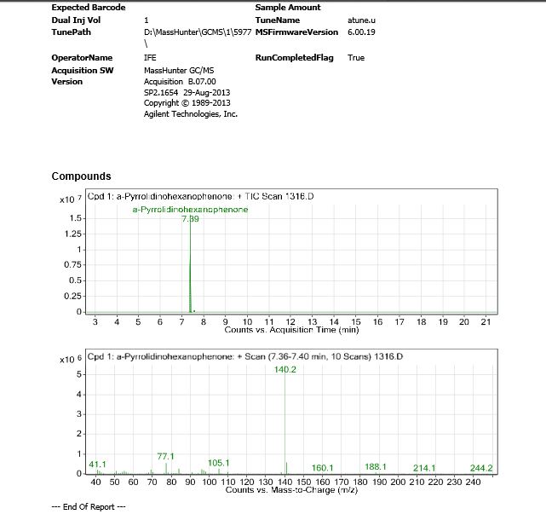Click the 105.1 peak label
Viewport: 546px width, 514px height.
pyautogui.click(x=218, y=463)
